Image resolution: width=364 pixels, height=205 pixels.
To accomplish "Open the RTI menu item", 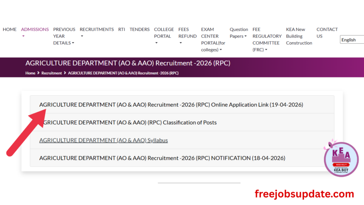I will 122,30.
